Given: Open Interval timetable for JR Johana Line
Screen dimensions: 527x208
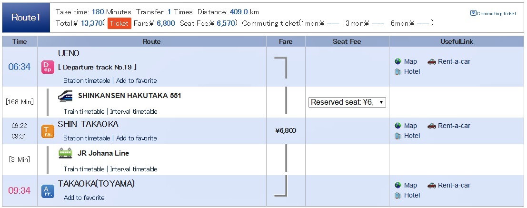Looking at the screenshot, I should tap(134, 169).
